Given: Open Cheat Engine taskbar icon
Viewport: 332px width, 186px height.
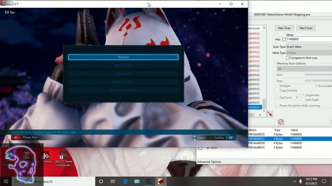Looking at the screenshot, I should click(149, 181).
